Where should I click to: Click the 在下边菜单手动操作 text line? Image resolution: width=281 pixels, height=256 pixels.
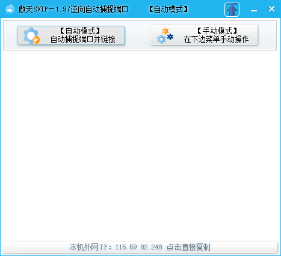tap(216, 39)
